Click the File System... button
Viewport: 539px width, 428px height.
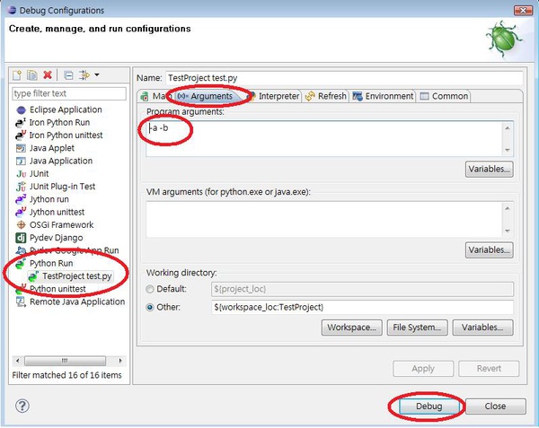coord(417,328)
